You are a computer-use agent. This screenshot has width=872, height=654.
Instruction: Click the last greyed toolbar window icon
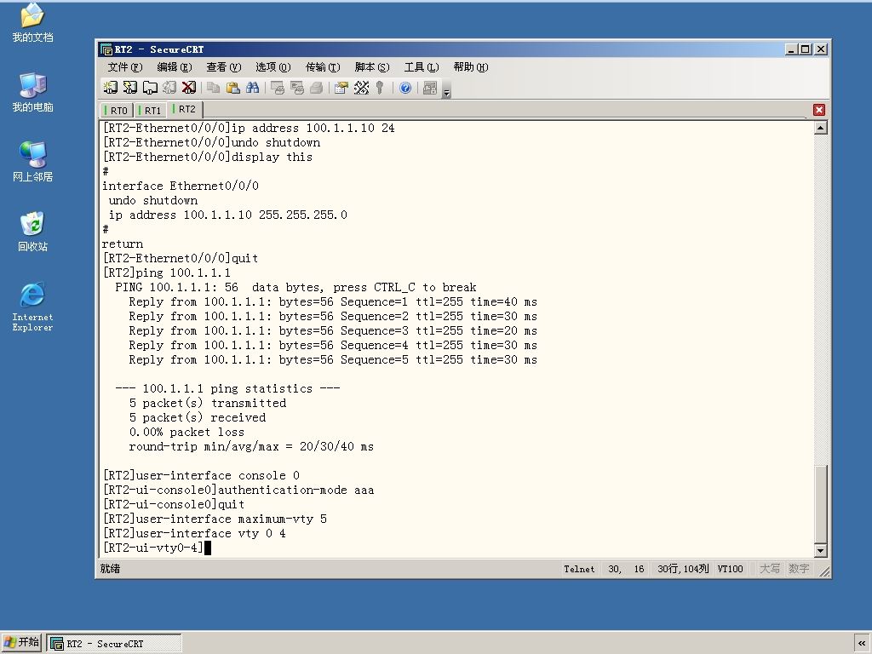(x=429, y=88)
